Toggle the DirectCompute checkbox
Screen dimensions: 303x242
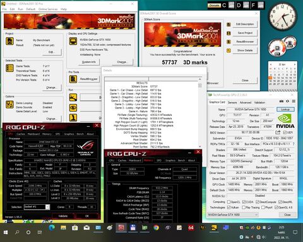coord(258,202)
